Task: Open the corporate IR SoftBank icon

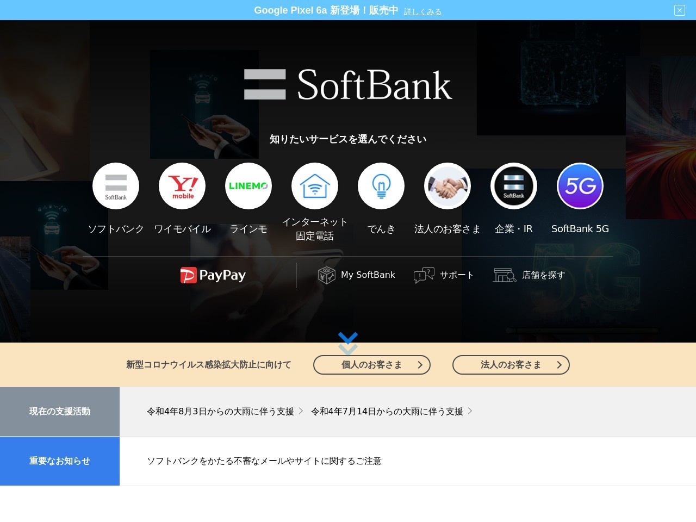Action: pyautogui.click(x=514, y=186)
